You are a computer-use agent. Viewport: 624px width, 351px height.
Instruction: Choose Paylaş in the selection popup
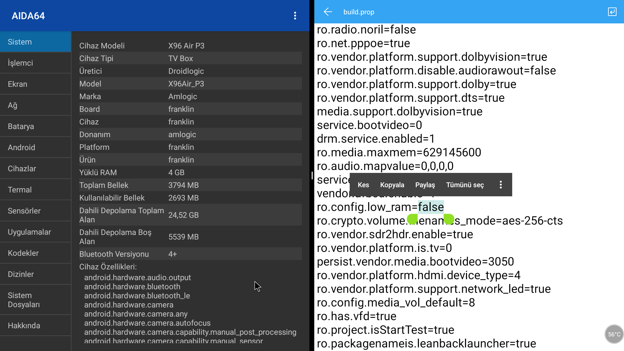(425, 185)
